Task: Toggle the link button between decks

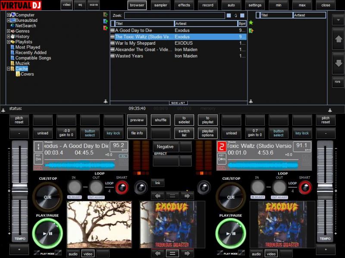Action: tap(157, 183)
